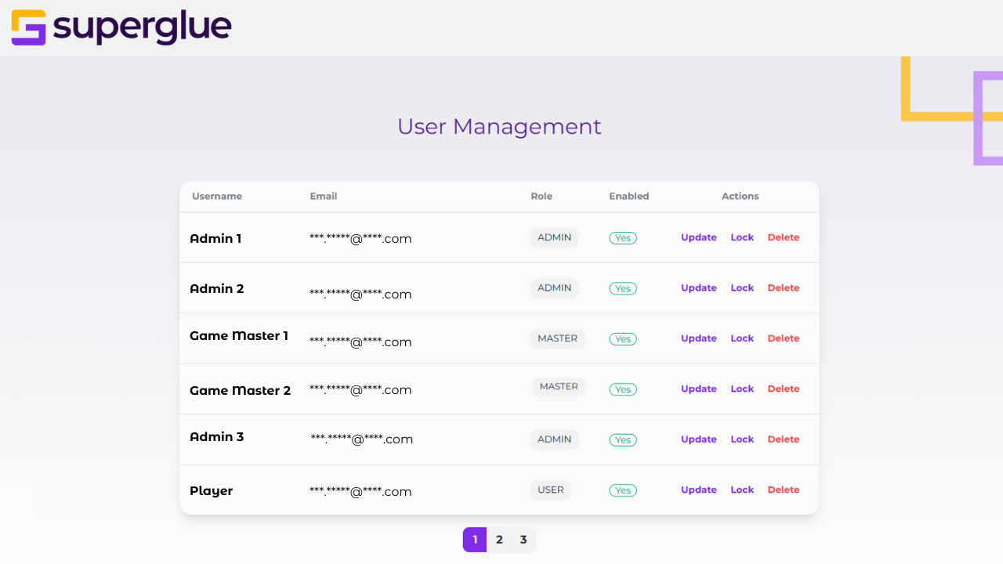This screenshot has height=564, width=1003.
Task: Click the Yes enabled badge for Admin 1
Action: 623,238
